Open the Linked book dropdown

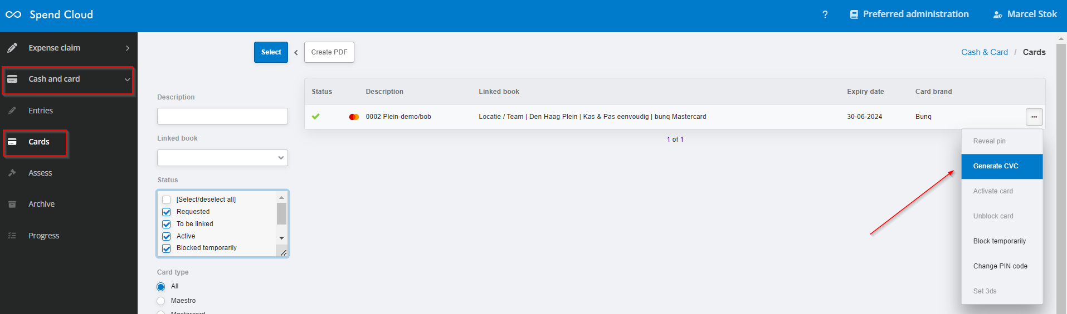tap(222, 158)
